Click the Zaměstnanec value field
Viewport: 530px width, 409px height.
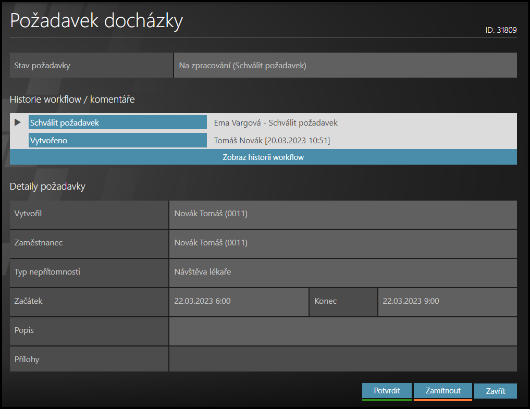pyautogui.click(x=342, y=243)
